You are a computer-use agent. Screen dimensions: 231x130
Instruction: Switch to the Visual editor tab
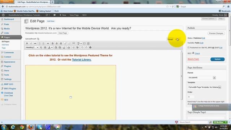170,39
